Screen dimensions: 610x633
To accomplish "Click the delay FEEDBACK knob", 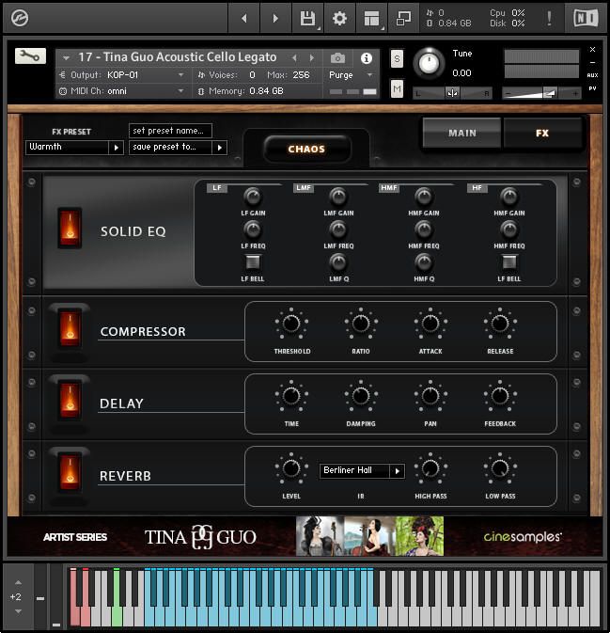I will 500,396.
